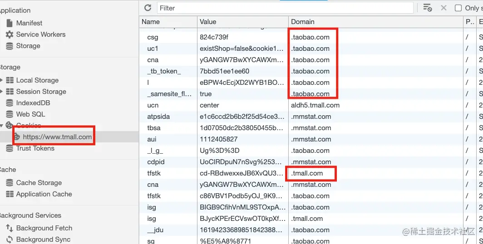The height and width of the screenshot is (244, 483).
Task: Sort by Name column header
Action: coord(168,22)
